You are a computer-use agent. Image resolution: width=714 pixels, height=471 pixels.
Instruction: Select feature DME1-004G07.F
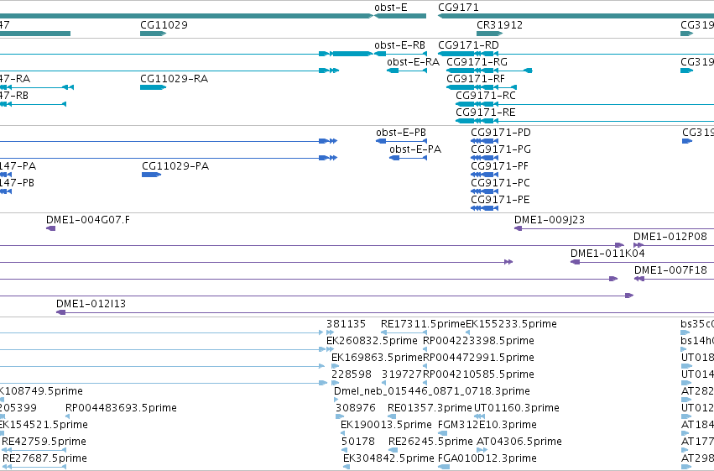click(x=50, y=228)
